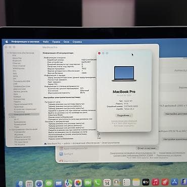
Task: Click Spotlight icon in Settings sidebar
Action: pos(61,154)
